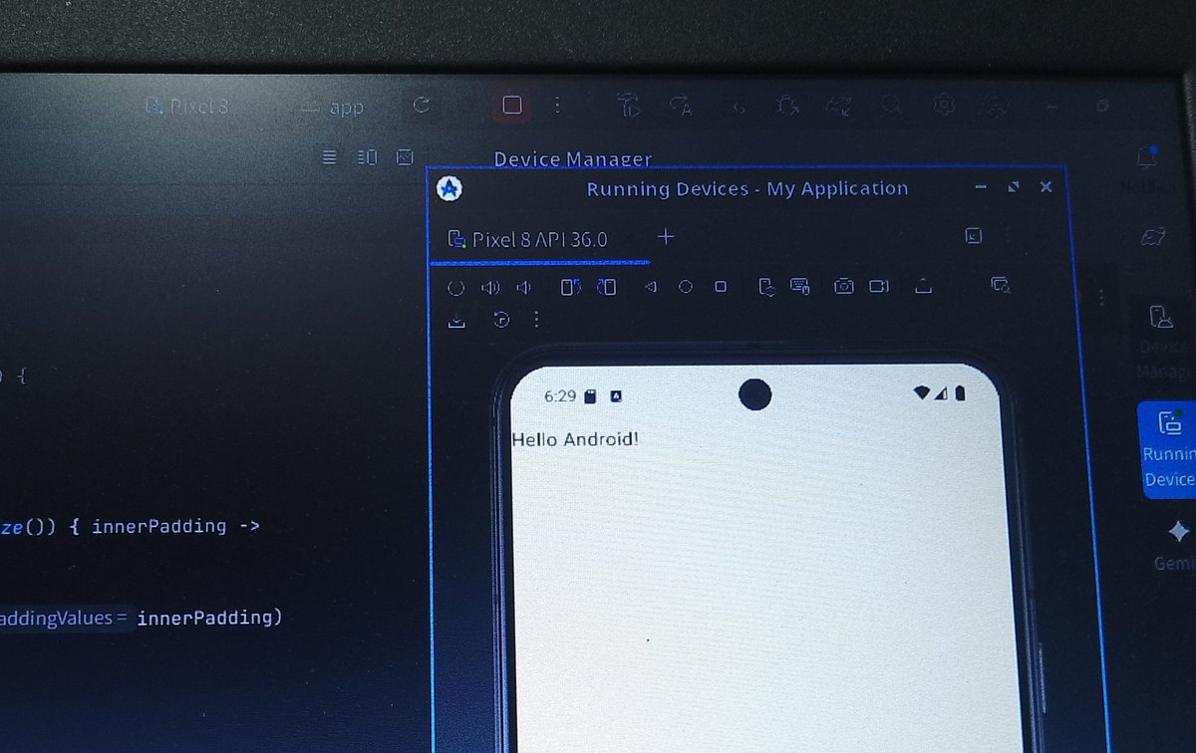Switch the editor to Code-only view mode
Screen dimensions: 1196x753
click(331, 156)
